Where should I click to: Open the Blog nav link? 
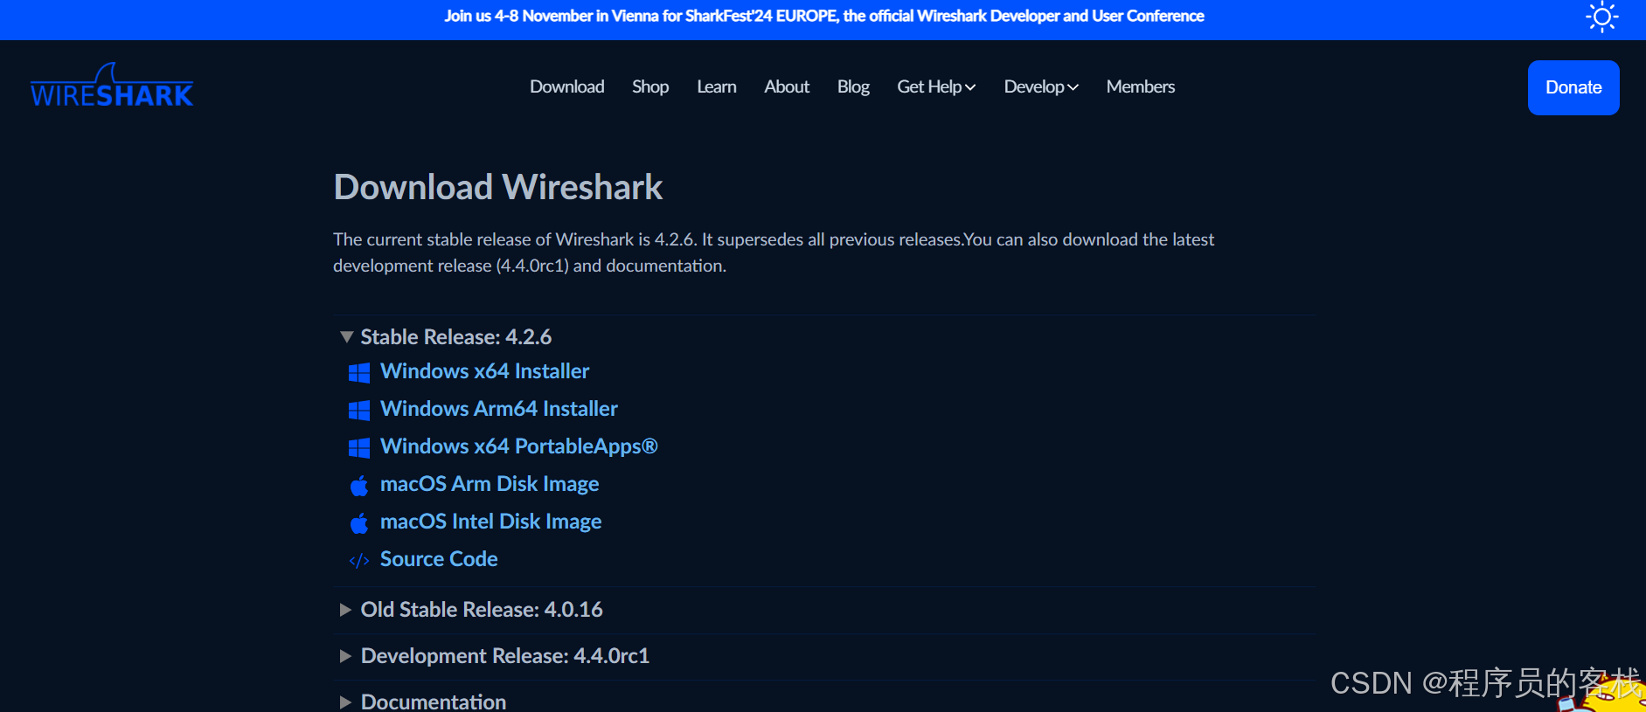click(853, 86)
